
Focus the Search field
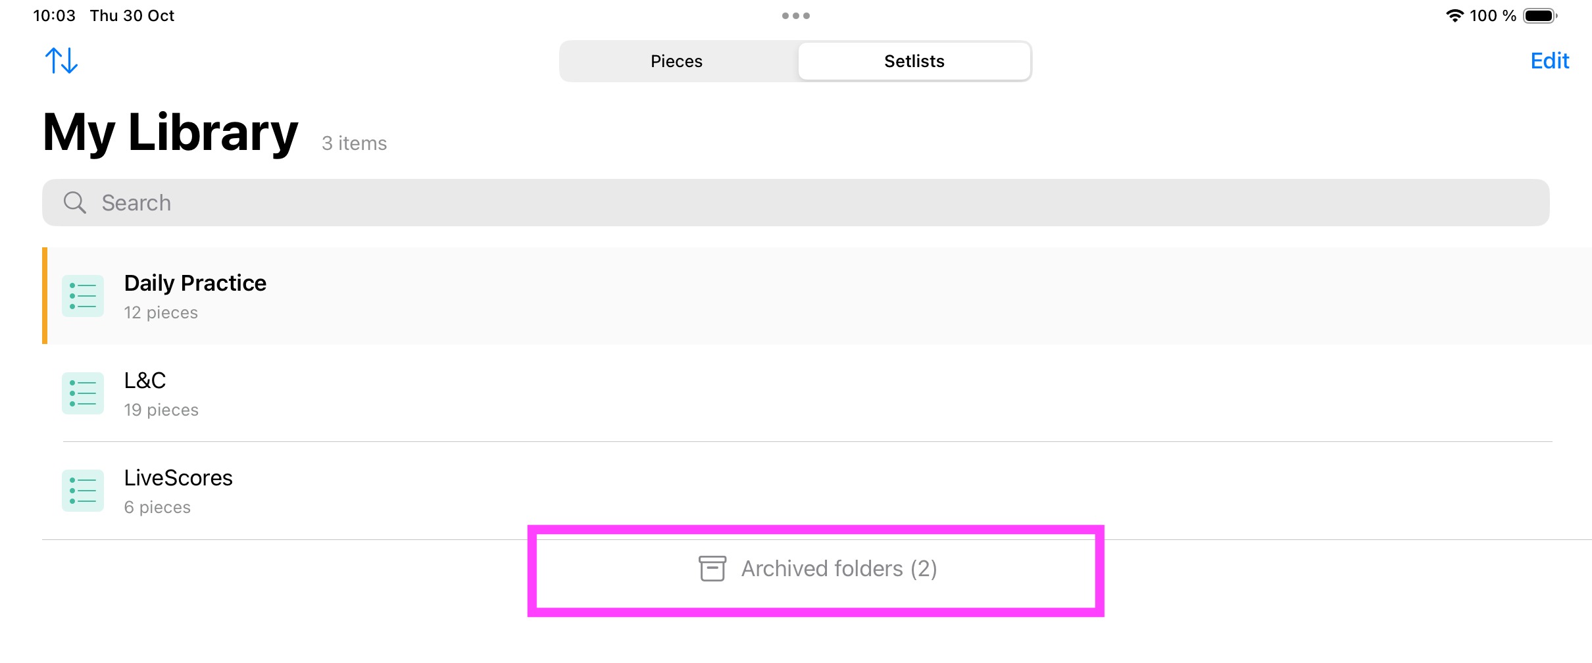pyautogui.click(x=796, y=203)
